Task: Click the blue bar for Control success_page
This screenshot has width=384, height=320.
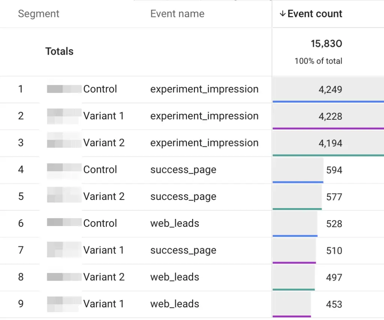Action: [298, 182]
